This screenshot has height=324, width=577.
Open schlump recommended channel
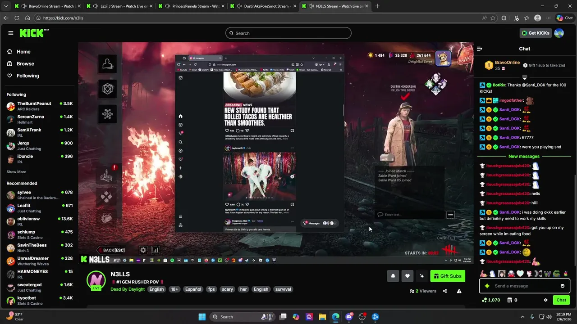(x=39, y=234)
